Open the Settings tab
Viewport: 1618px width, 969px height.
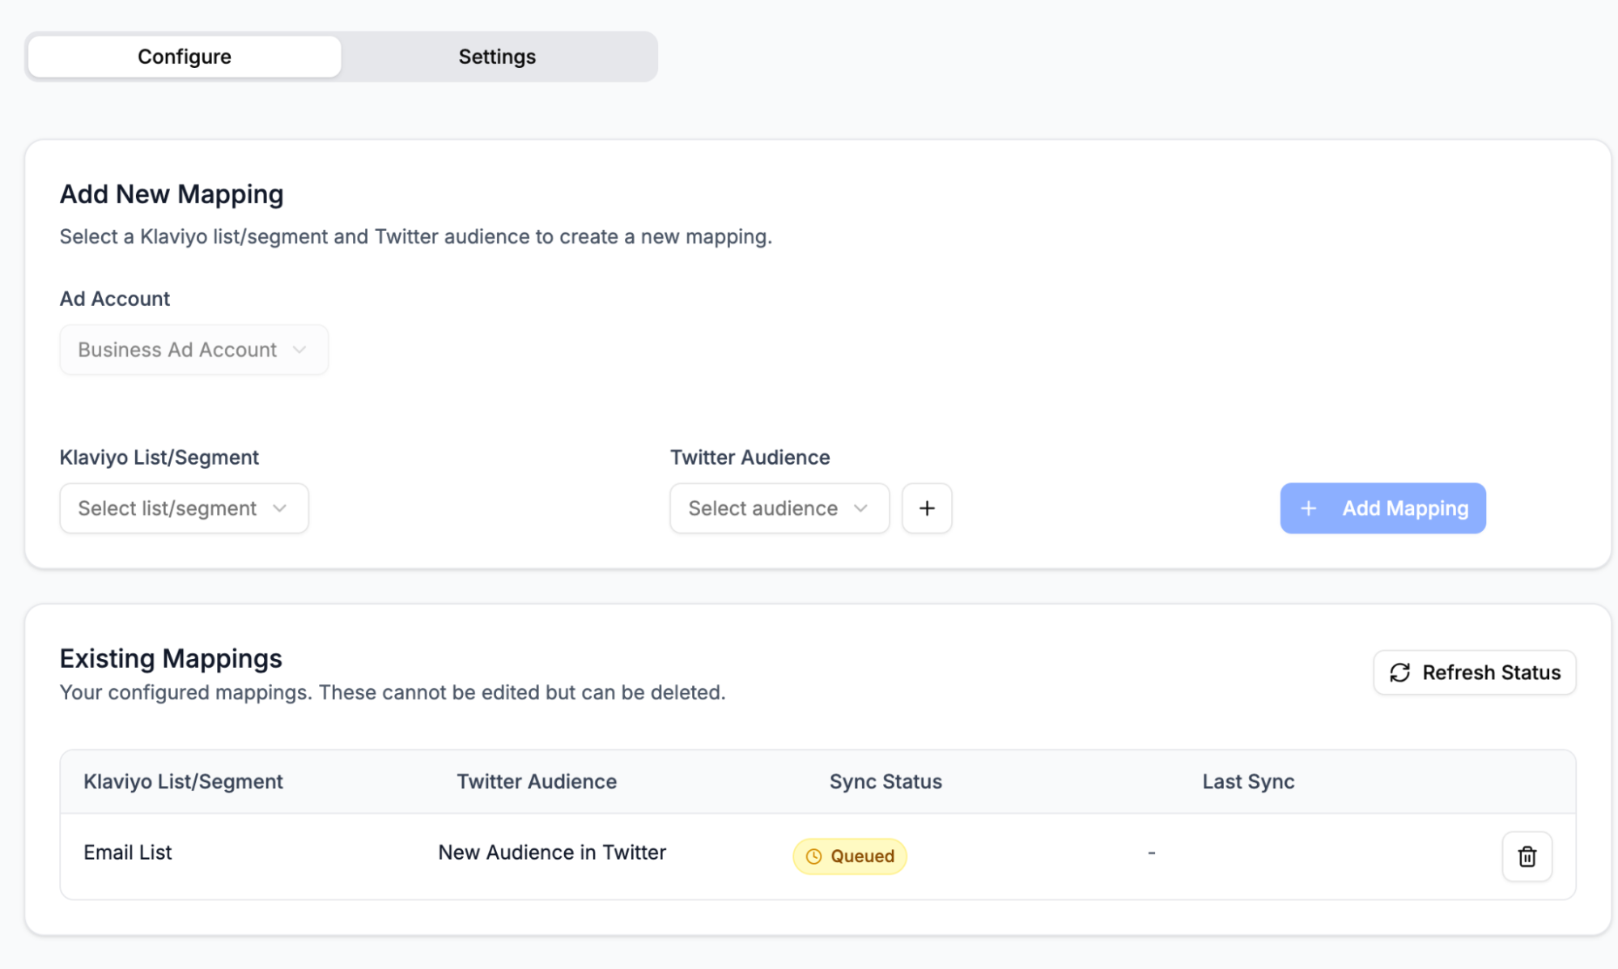tap(497, 57)
